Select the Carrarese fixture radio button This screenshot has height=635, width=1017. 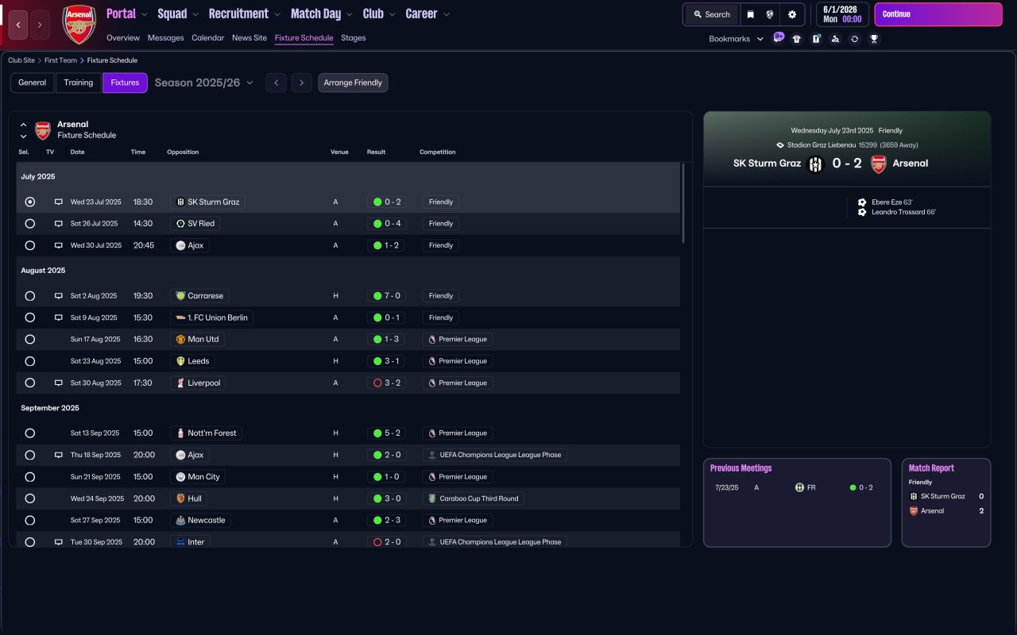tap(30, 296)
